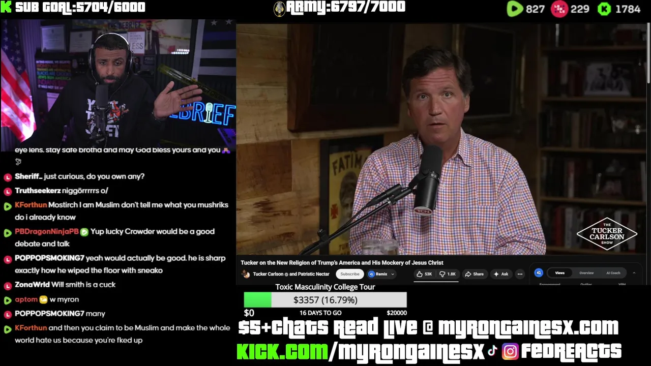
Task: Click the red platform icon beside Sheriff_
Action: (x=8, y=177)
